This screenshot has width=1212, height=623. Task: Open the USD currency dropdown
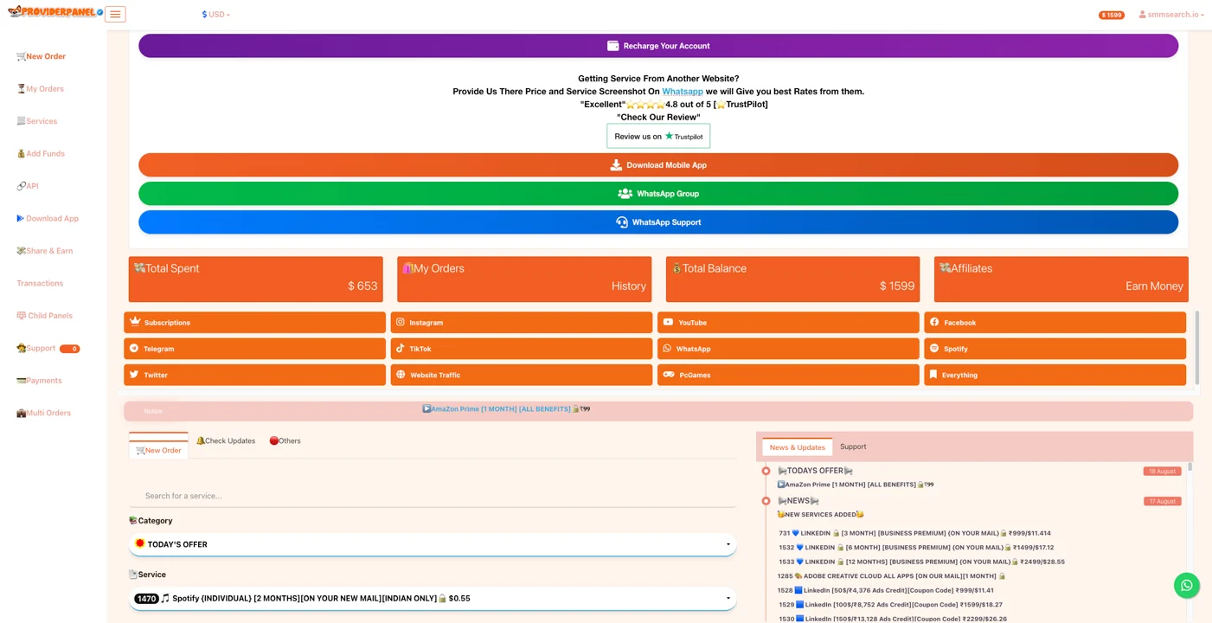coord(216,15)
